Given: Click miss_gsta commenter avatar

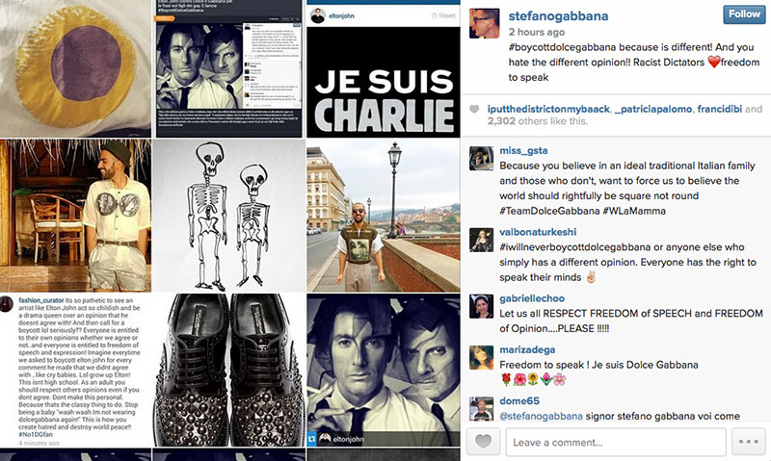Looking at the screenshot, I should (481, 158).
